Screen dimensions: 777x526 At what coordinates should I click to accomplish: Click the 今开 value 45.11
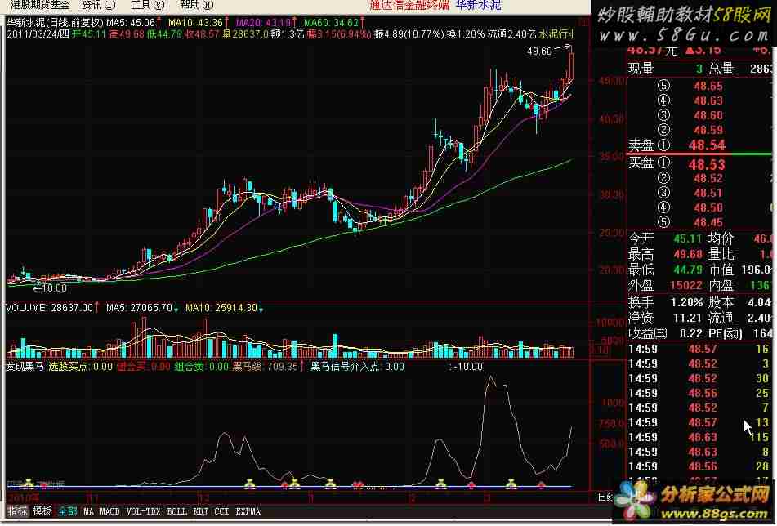[688, 238]
